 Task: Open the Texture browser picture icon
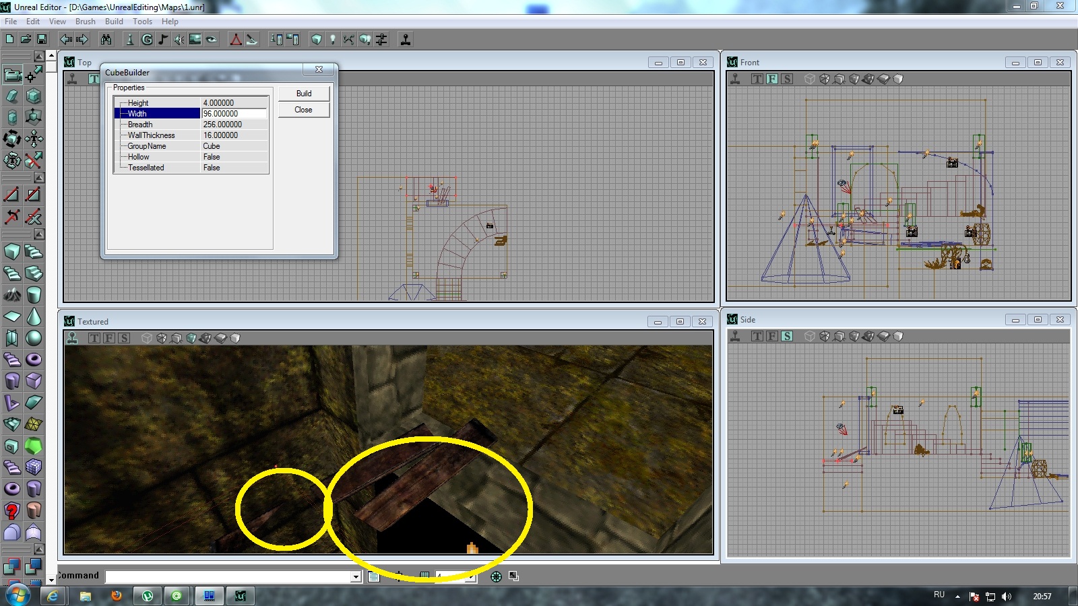click(195, 40)
